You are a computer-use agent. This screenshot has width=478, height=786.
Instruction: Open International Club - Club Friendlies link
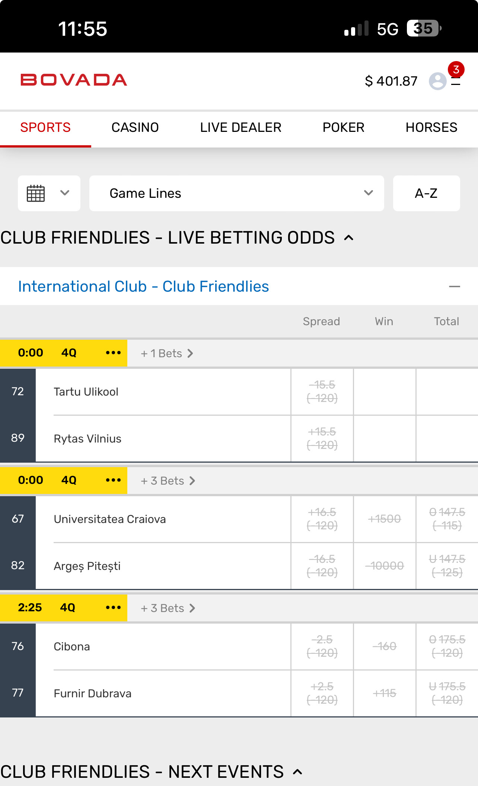point(143,286)
